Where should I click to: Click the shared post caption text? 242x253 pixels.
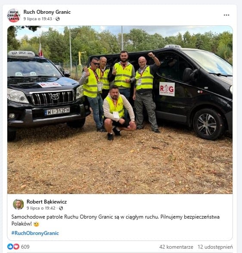point(115,220)
